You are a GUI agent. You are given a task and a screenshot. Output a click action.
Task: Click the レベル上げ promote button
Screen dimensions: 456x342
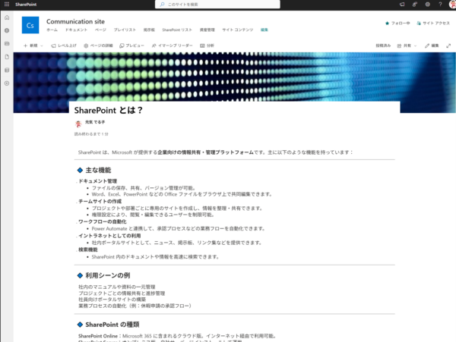pyautogui.click(x=64, y=45)
